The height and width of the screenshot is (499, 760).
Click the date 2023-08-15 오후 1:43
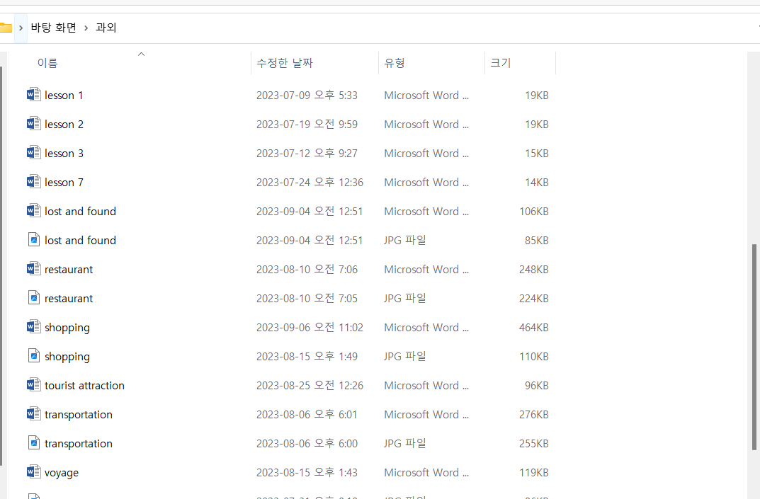click(x=307, y=474)
